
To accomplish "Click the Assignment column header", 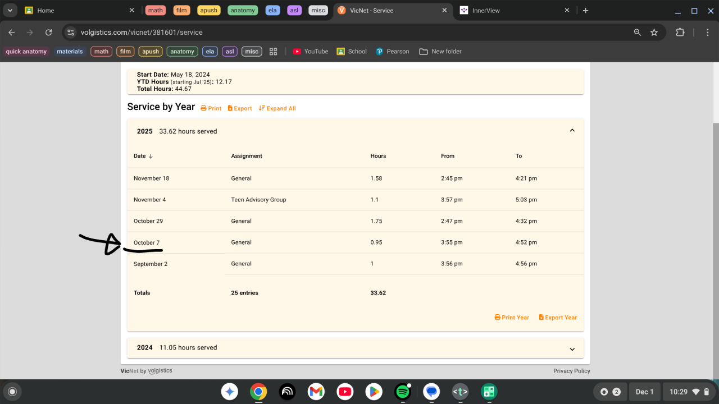I will [x=247, y=156].
